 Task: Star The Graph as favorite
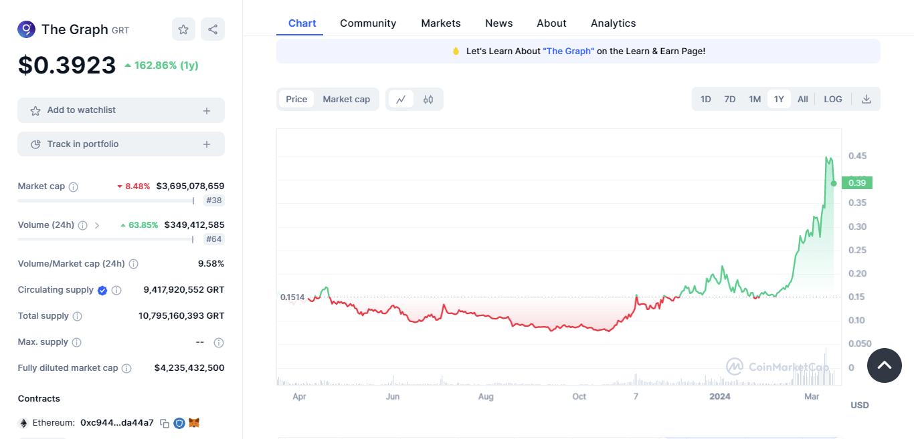(x=183, y=29)
